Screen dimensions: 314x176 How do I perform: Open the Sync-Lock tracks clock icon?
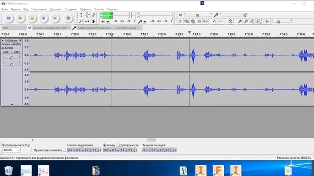point(230,21)
